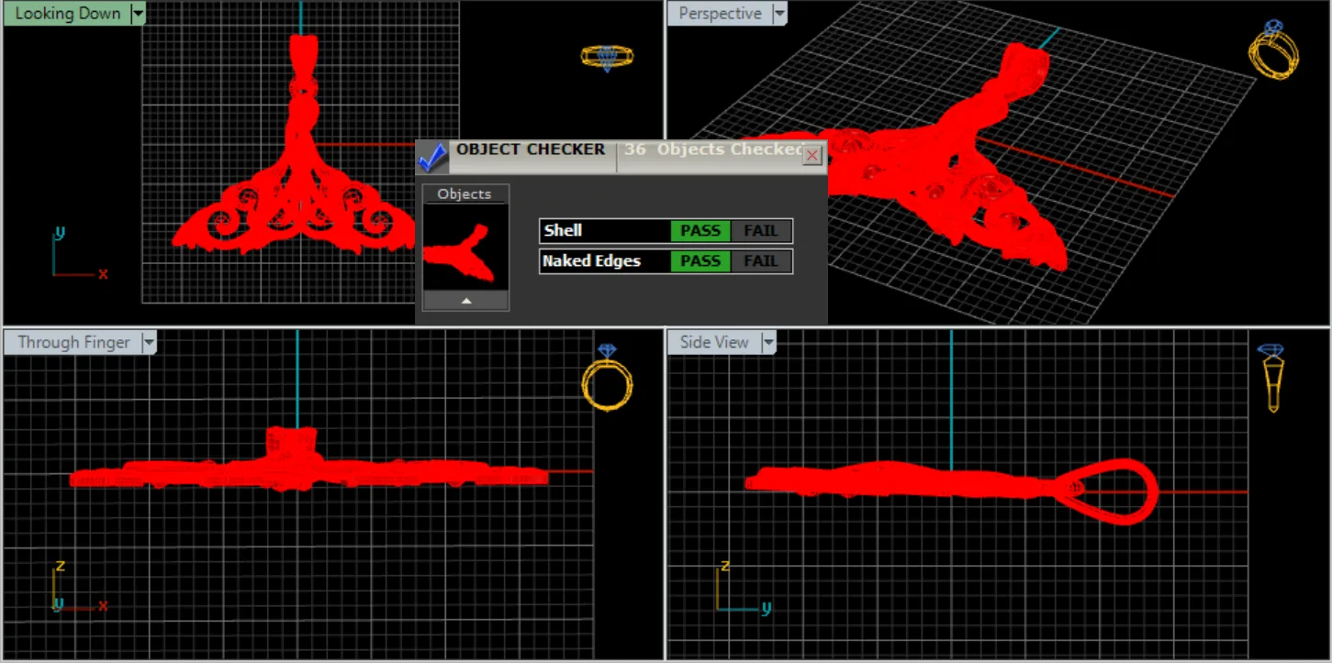The width and height of the screenshot is (1332, 663).
Task: Click the Through Finger viewport label
Action: (73, 343)
